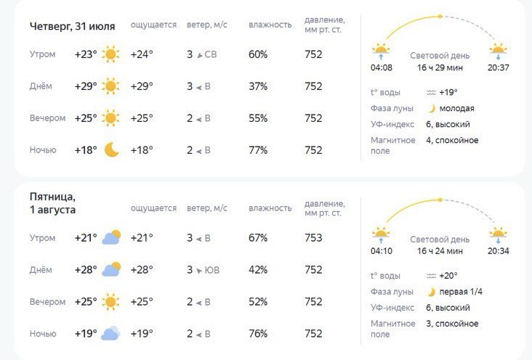Image resolution: width=532 pixels, height=360 pixels.
Task: Click the northeast wind arrow for Thursday morning
Action: click(x=200, y=55)
